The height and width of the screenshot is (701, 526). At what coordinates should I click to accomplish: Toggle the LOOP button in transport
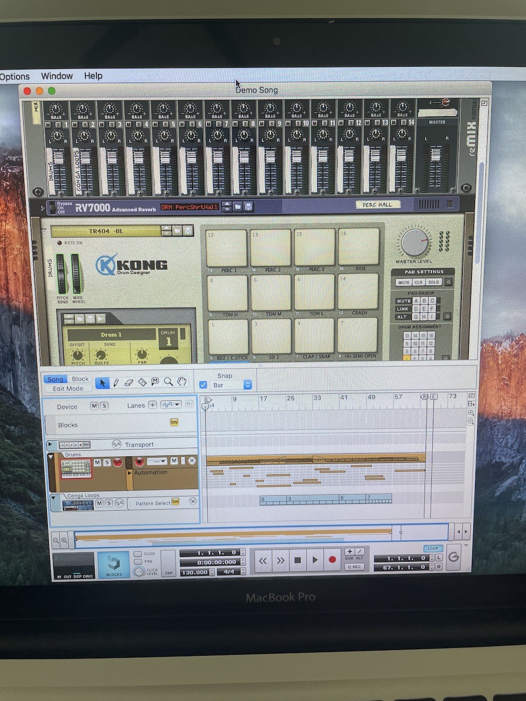(433, 548)
